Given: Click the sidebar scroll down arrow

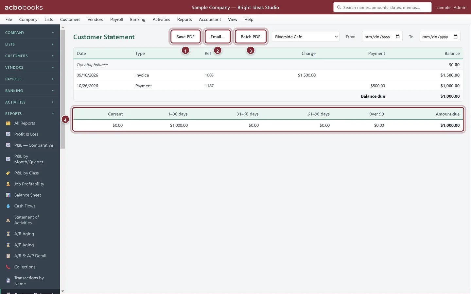Looking at the screenshot, I should click(63, 291).
